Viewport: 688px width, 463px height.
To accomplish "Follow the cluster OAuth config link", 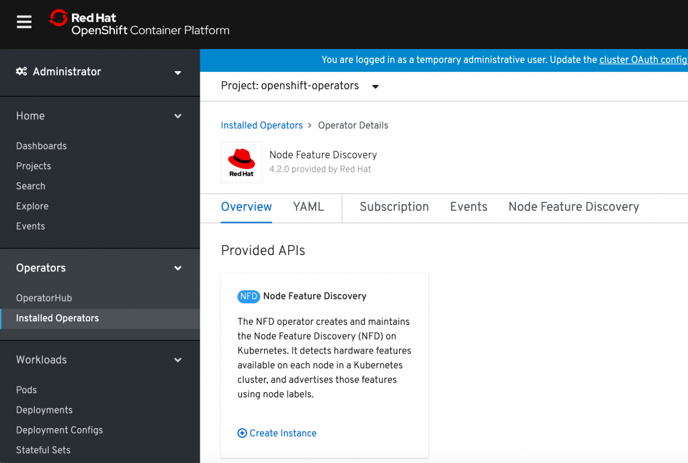I will (643, 60).
